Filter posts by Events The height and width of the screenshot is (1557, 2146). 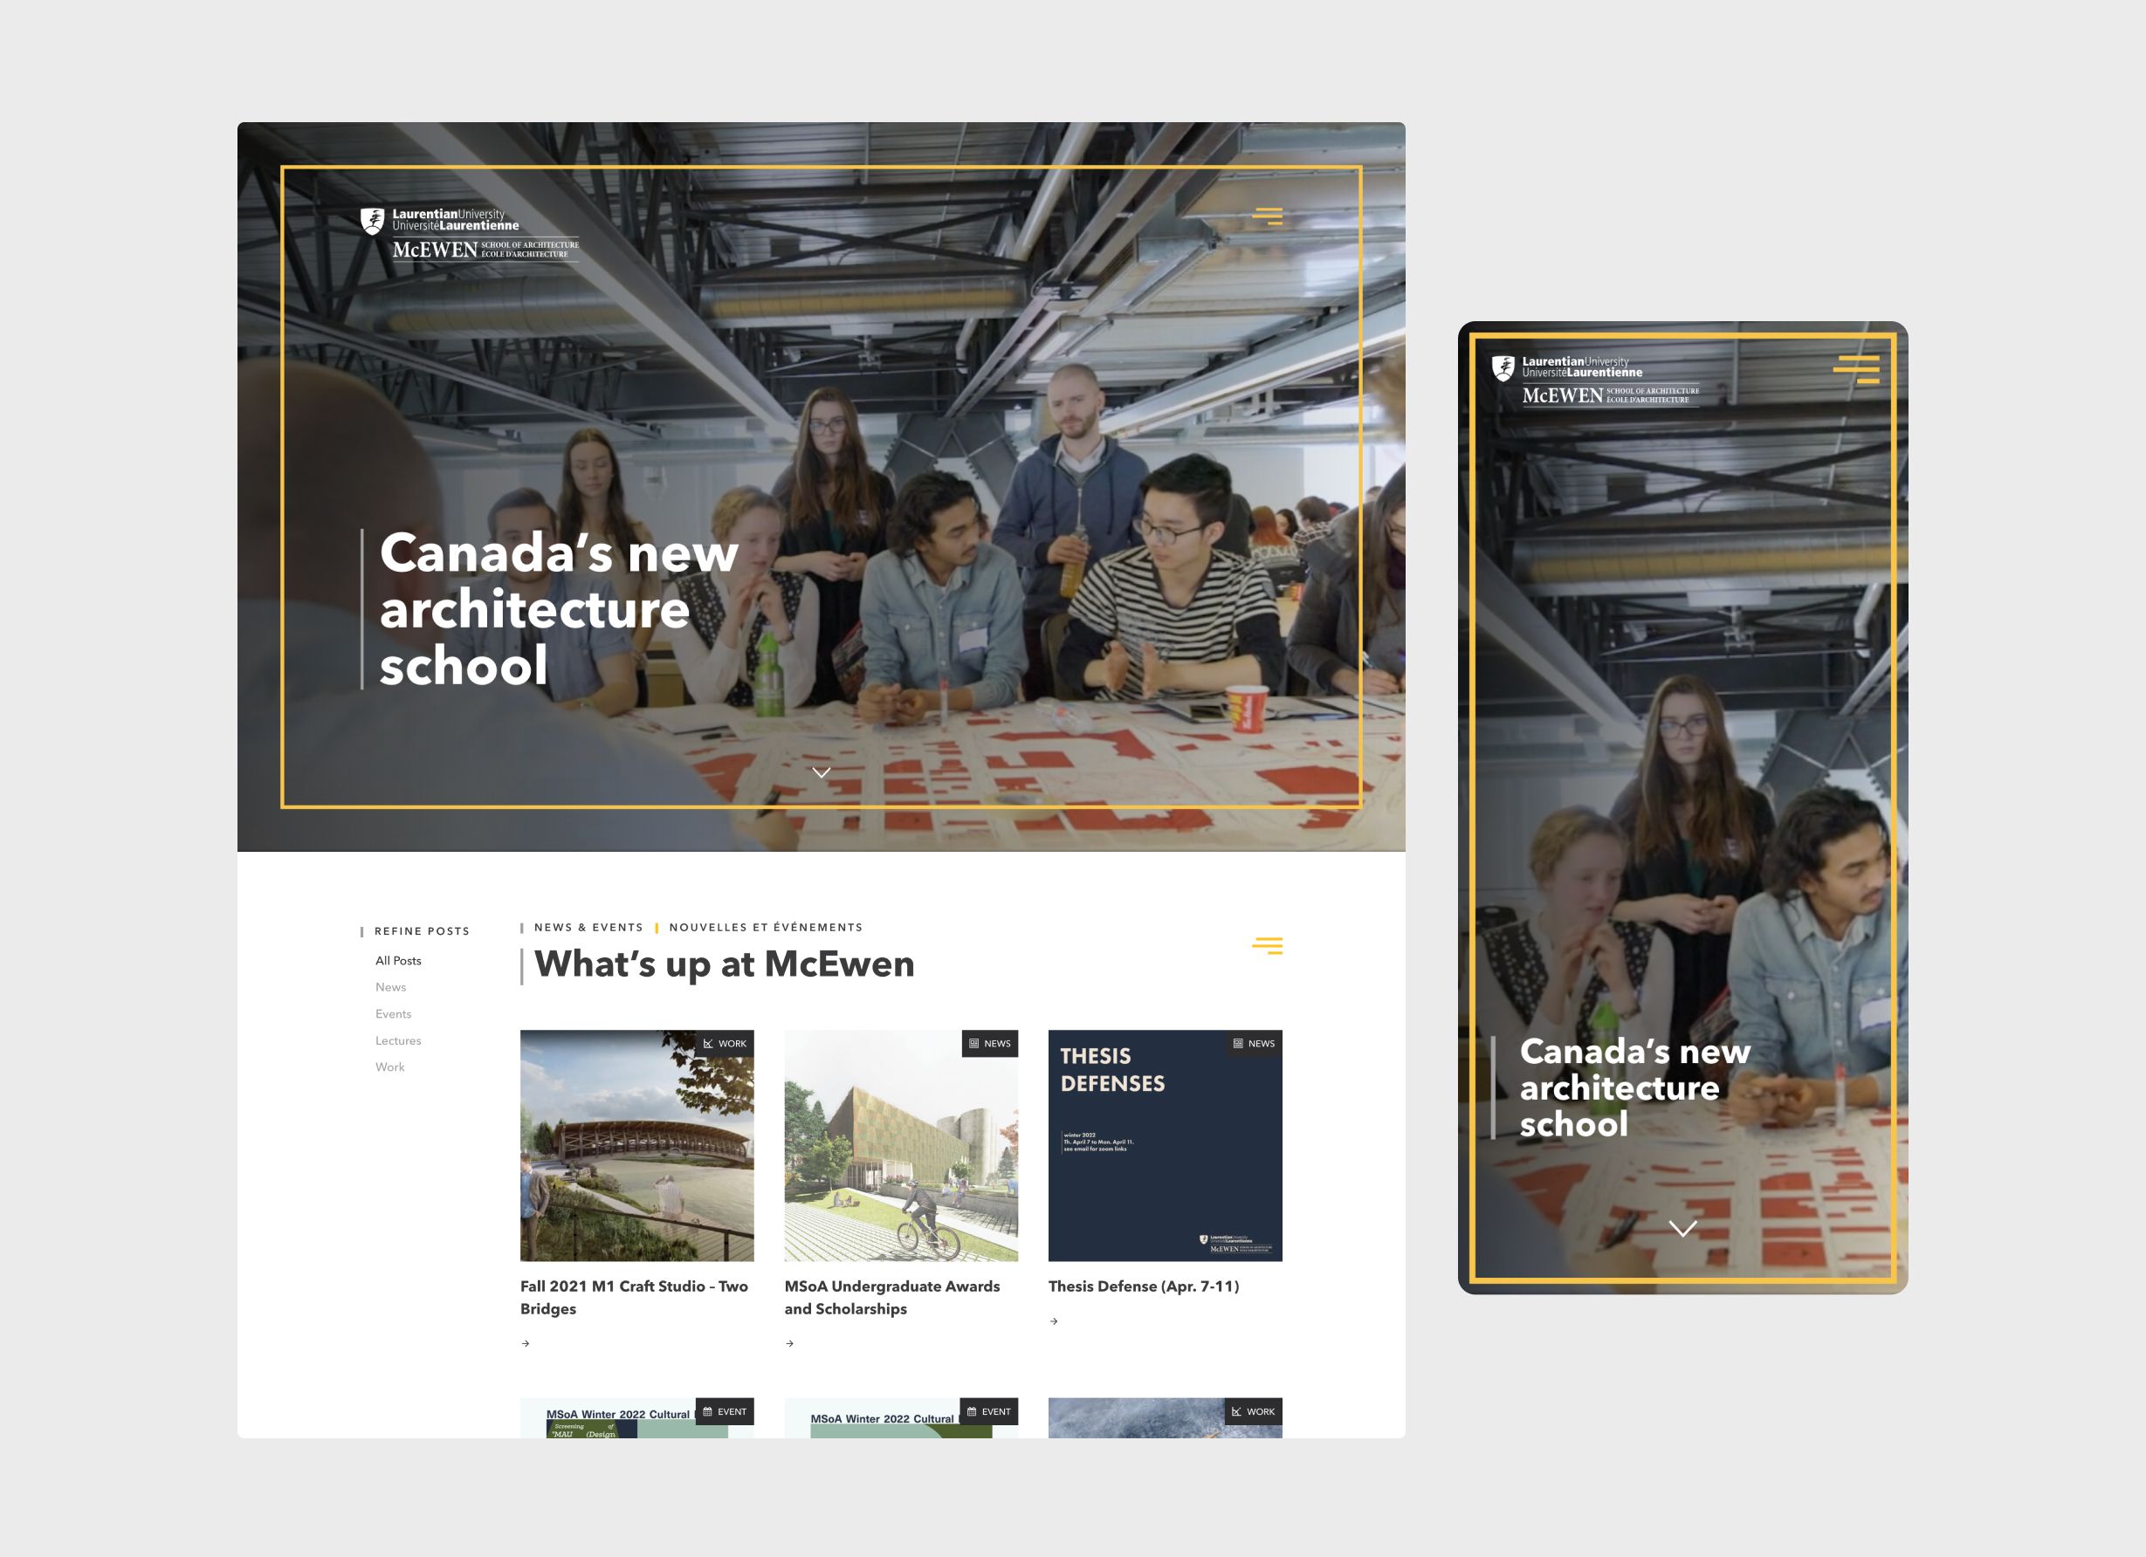pos(394,1014)
